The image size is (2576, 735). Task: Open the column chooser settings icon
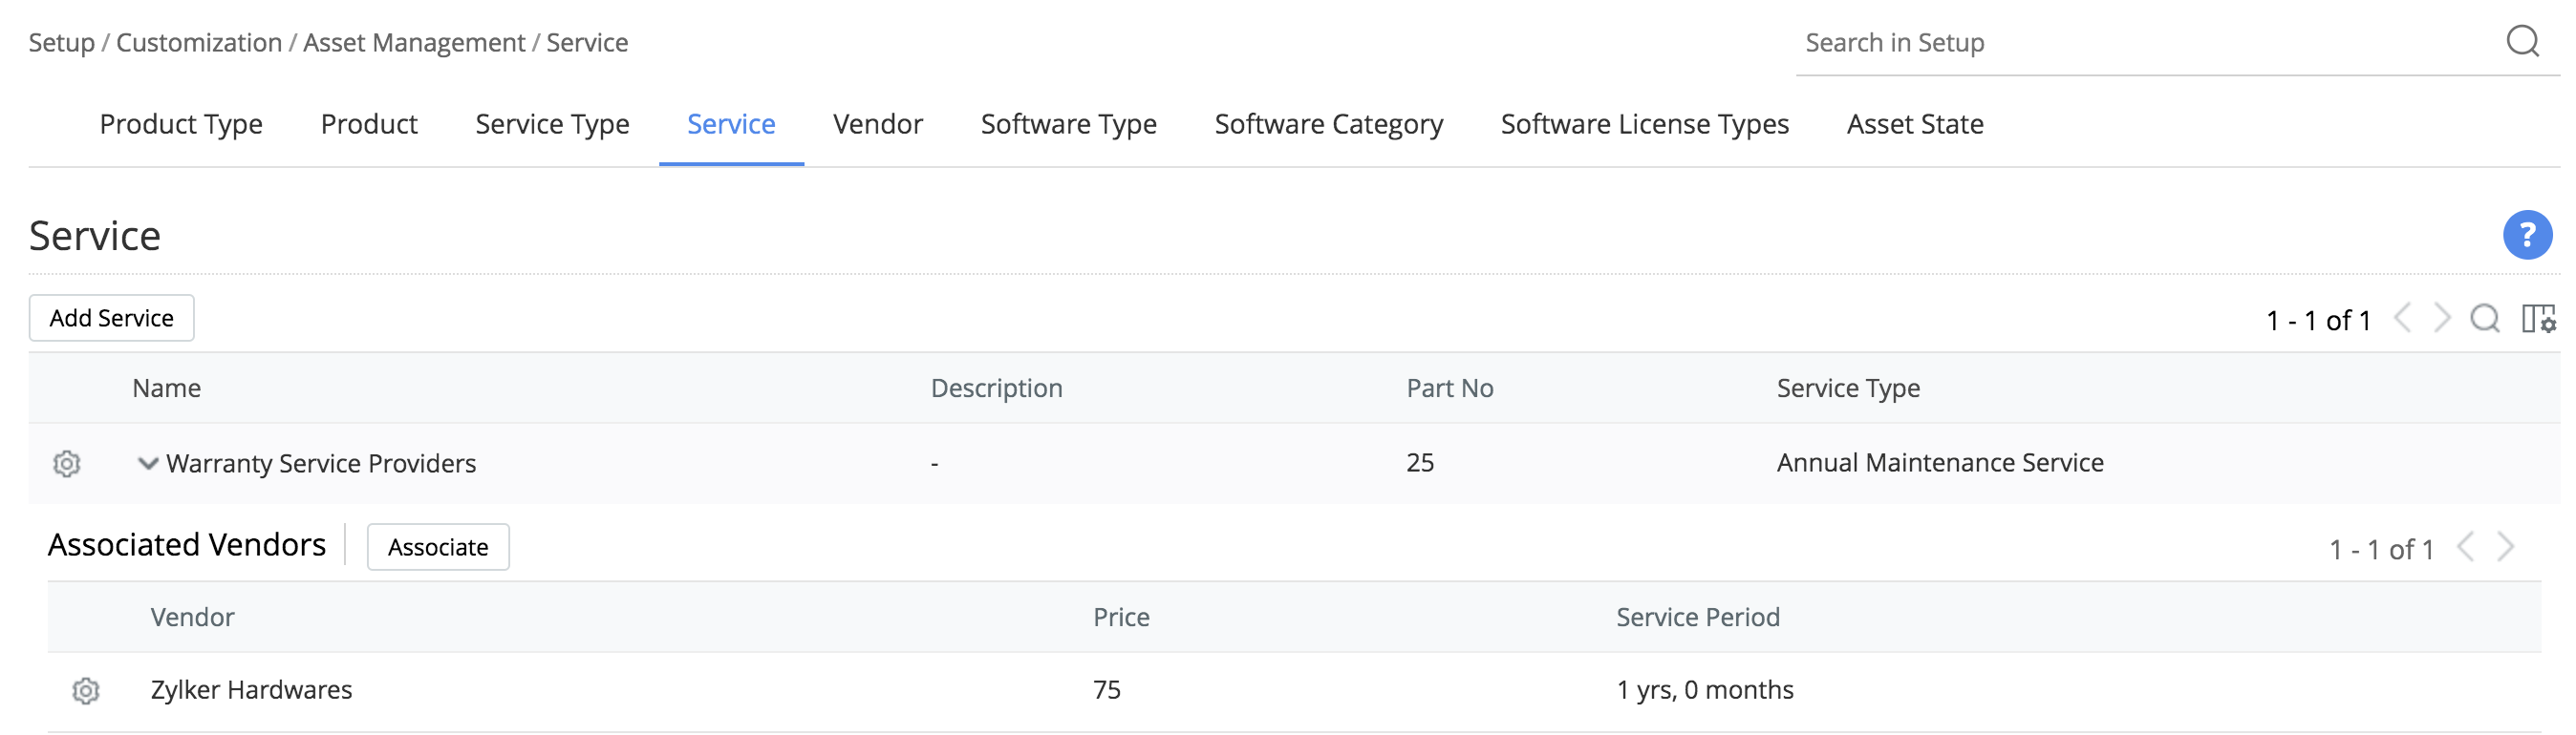coord(2538,320)
